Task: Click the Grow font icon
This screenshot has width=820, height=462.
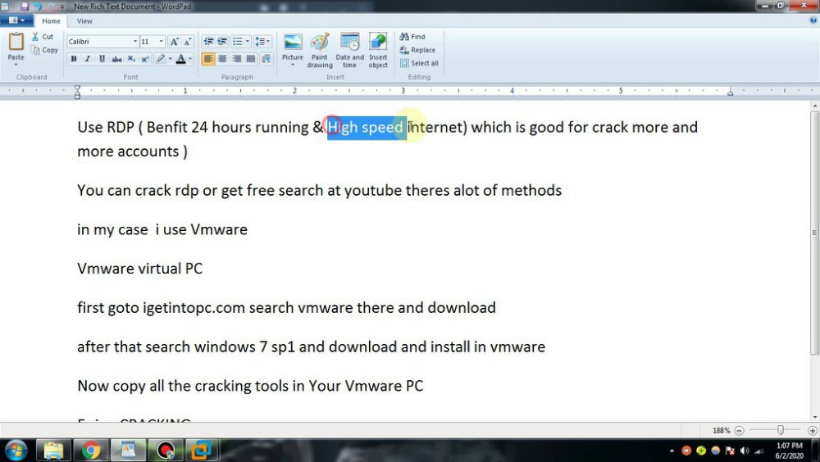Action: [x=175, y=41]
